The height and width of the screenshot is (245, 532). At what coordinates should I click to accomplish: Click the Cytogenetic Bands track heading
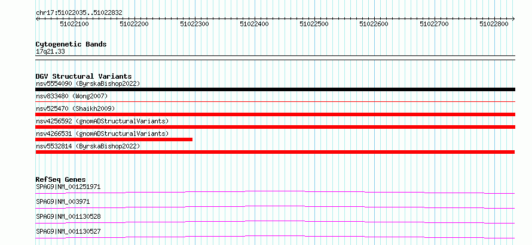click(71, 44)
